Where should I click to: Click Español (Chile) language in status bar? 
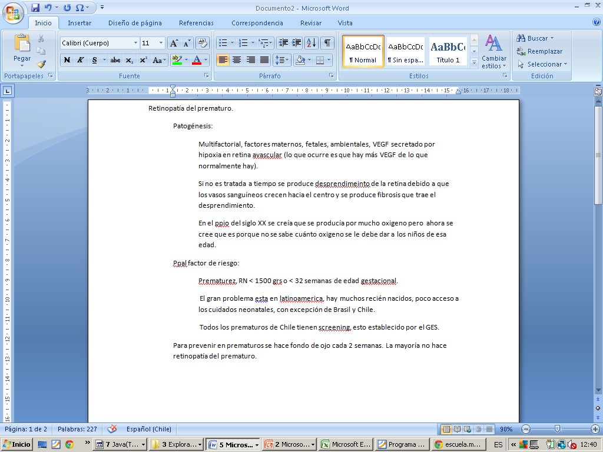pyautogui.click(x=149, y=429)
